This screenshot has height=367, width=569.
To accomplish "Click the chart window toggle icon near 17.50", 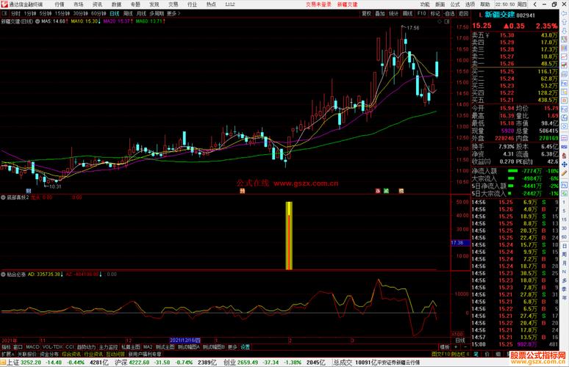I will point(447,22).
